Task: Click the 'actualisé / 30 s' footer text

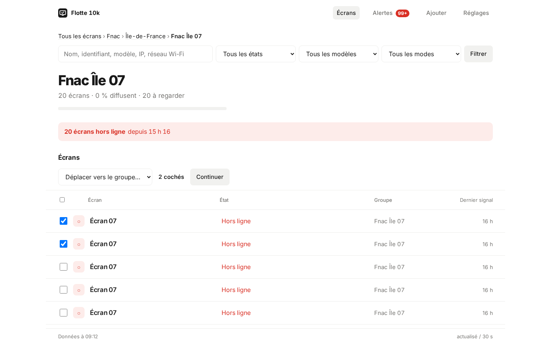Action: click(x=475, y=336)
